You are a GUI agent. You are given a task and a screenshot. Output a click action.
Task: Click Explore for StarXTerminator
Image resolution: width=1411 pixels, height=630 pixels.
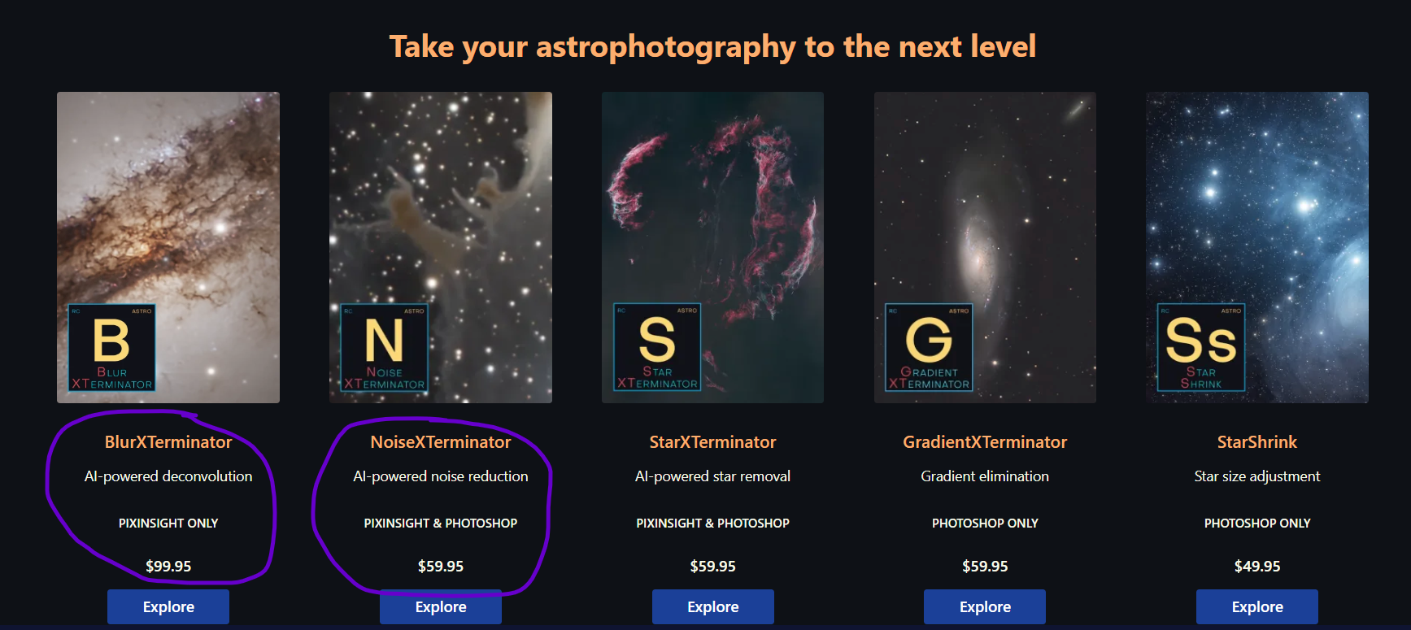[x=713, y=607]
